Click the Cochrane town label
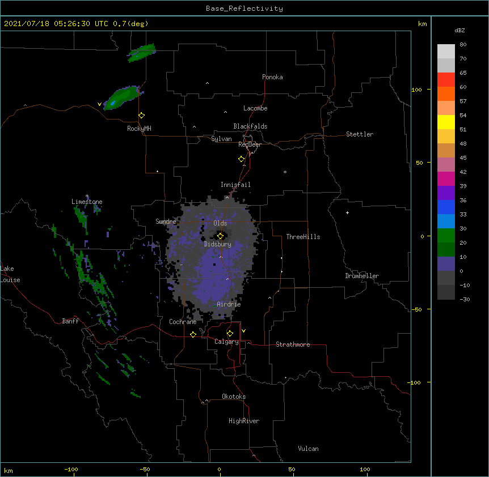This screenshot has width=489, height=477. [x=183, y=322]
